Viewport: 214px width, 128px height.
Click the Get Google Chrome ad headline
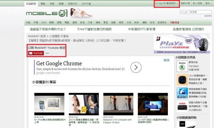tap(59, 63)
